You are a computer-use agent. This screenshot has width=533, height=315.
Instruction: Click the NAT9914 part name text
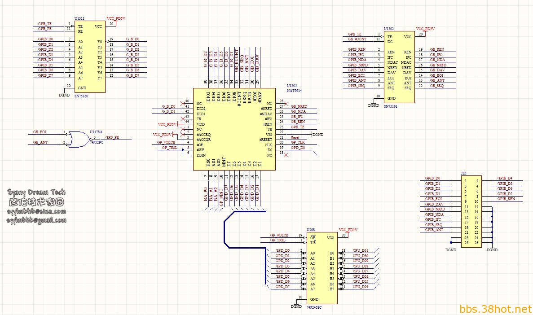click(294, 91)
